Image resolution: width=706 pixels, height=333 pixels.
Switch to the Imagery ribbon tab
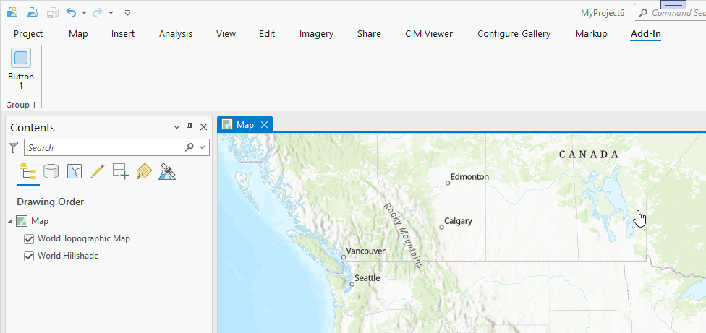point(316,34)
